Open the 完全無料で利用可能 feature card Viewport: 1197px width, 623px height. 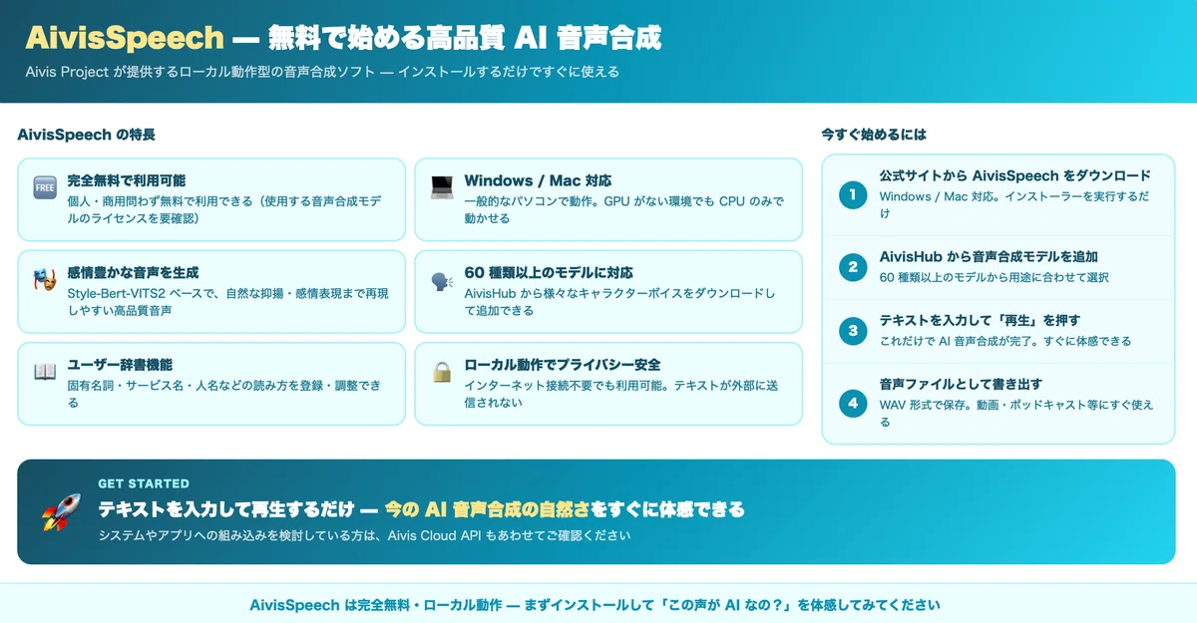tap(211, 199)
